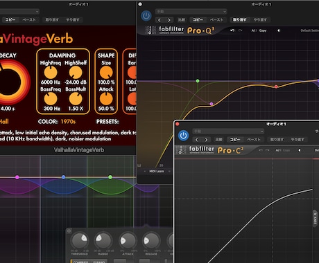The width and height of the screenshot is (319, 263).
Task: Toggle the Pro-C2 plugin power button
Action: (x=184, y=136)
